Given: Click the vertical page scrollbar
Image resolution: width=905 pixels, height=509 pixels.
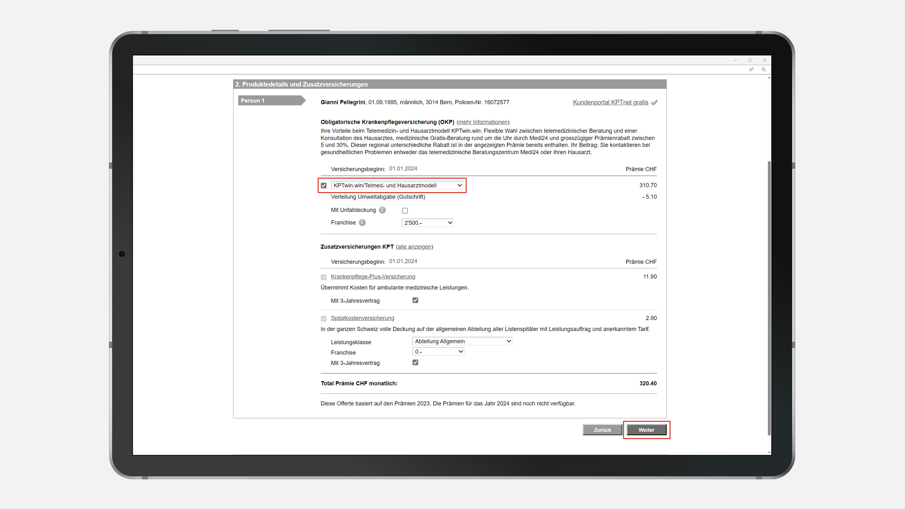Looking at the screenshot, I should click(769, 298).
